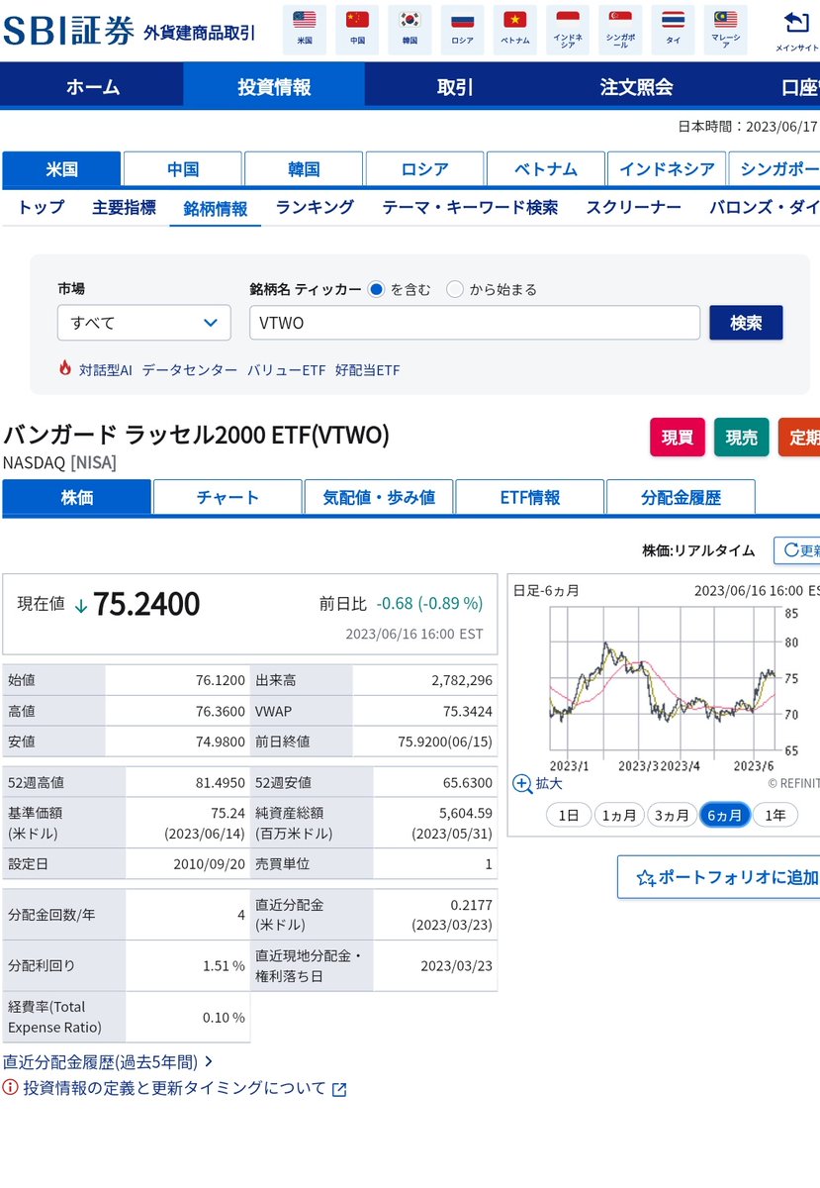The height and width of the screenshot is (1188, 820).
Task: Click the fire trending keywords icon
Action: pyautogui.click(x=65, y=368)
